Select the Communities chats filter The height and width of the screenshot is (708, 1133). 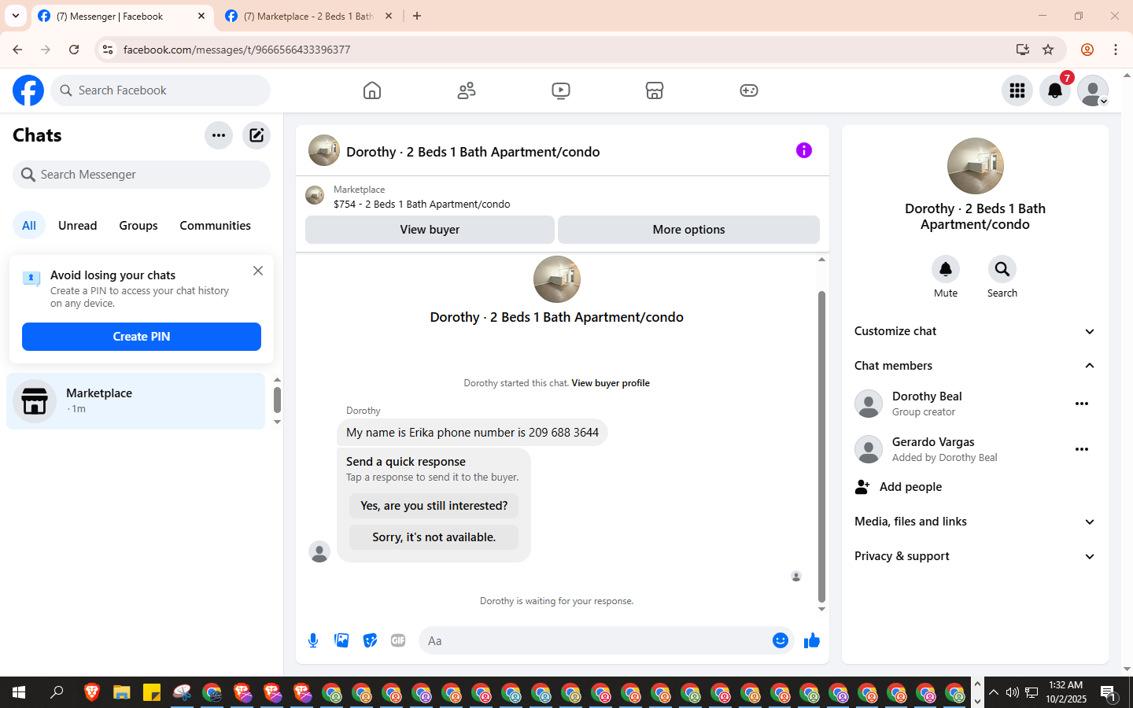point(216,226)
